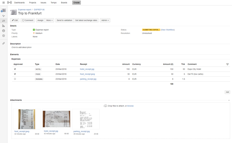Image resolution: width=232 pixels, height=143 pixels.
Task: Click the broadcast logo beside Dashboards
Action: 10,3
